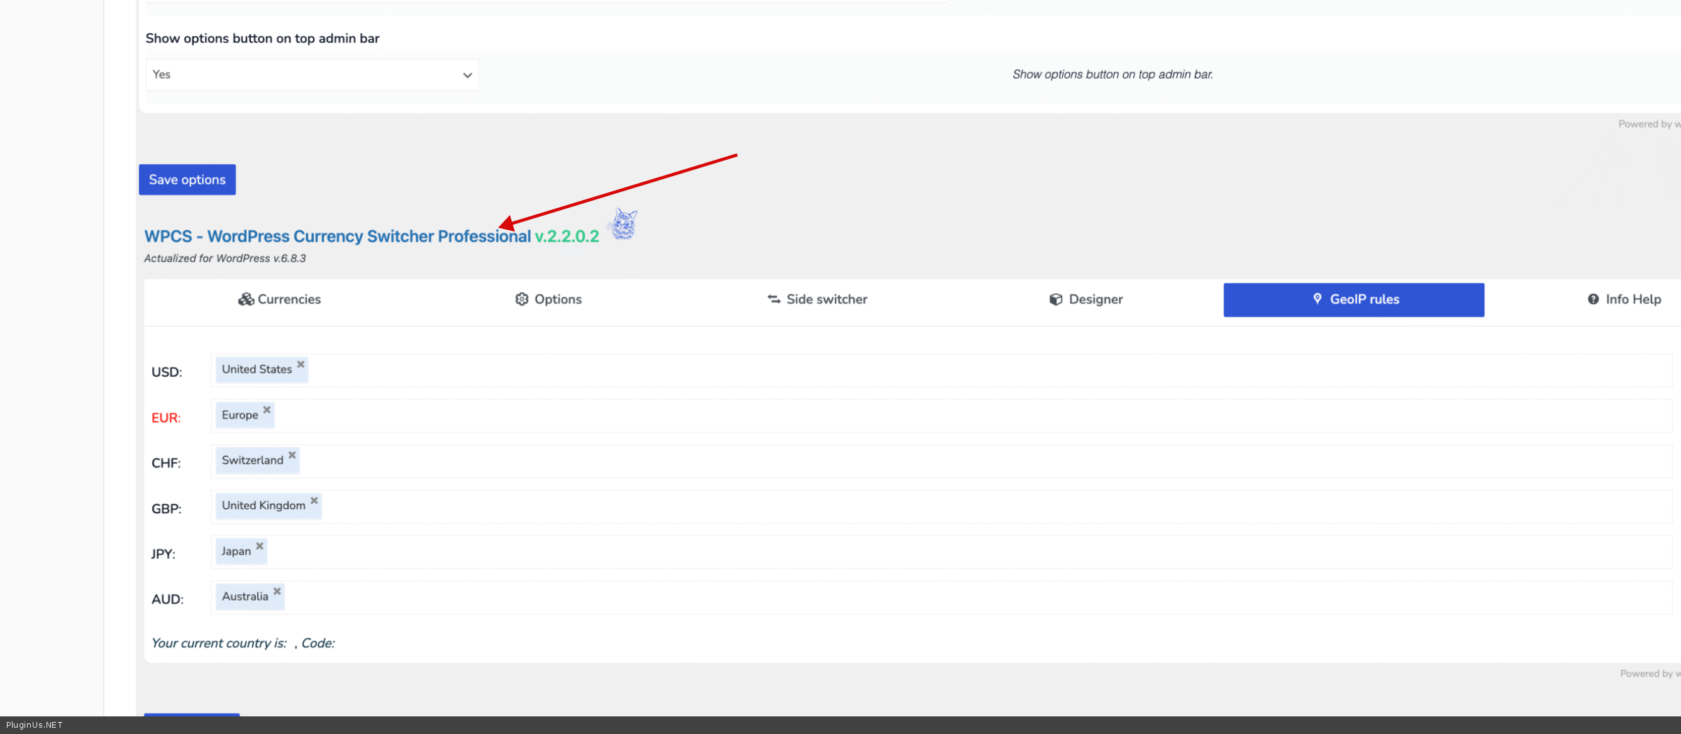This screenshot has height=734, width=1681.
Task: Remove Europe tag from EUR row
Action: pyautogui.click(x=267, y=409)
